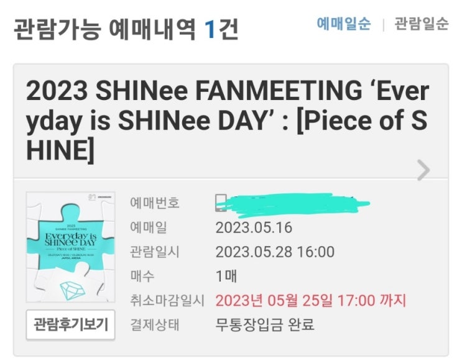Click the 취소마감일시 label

coord(167,300)
